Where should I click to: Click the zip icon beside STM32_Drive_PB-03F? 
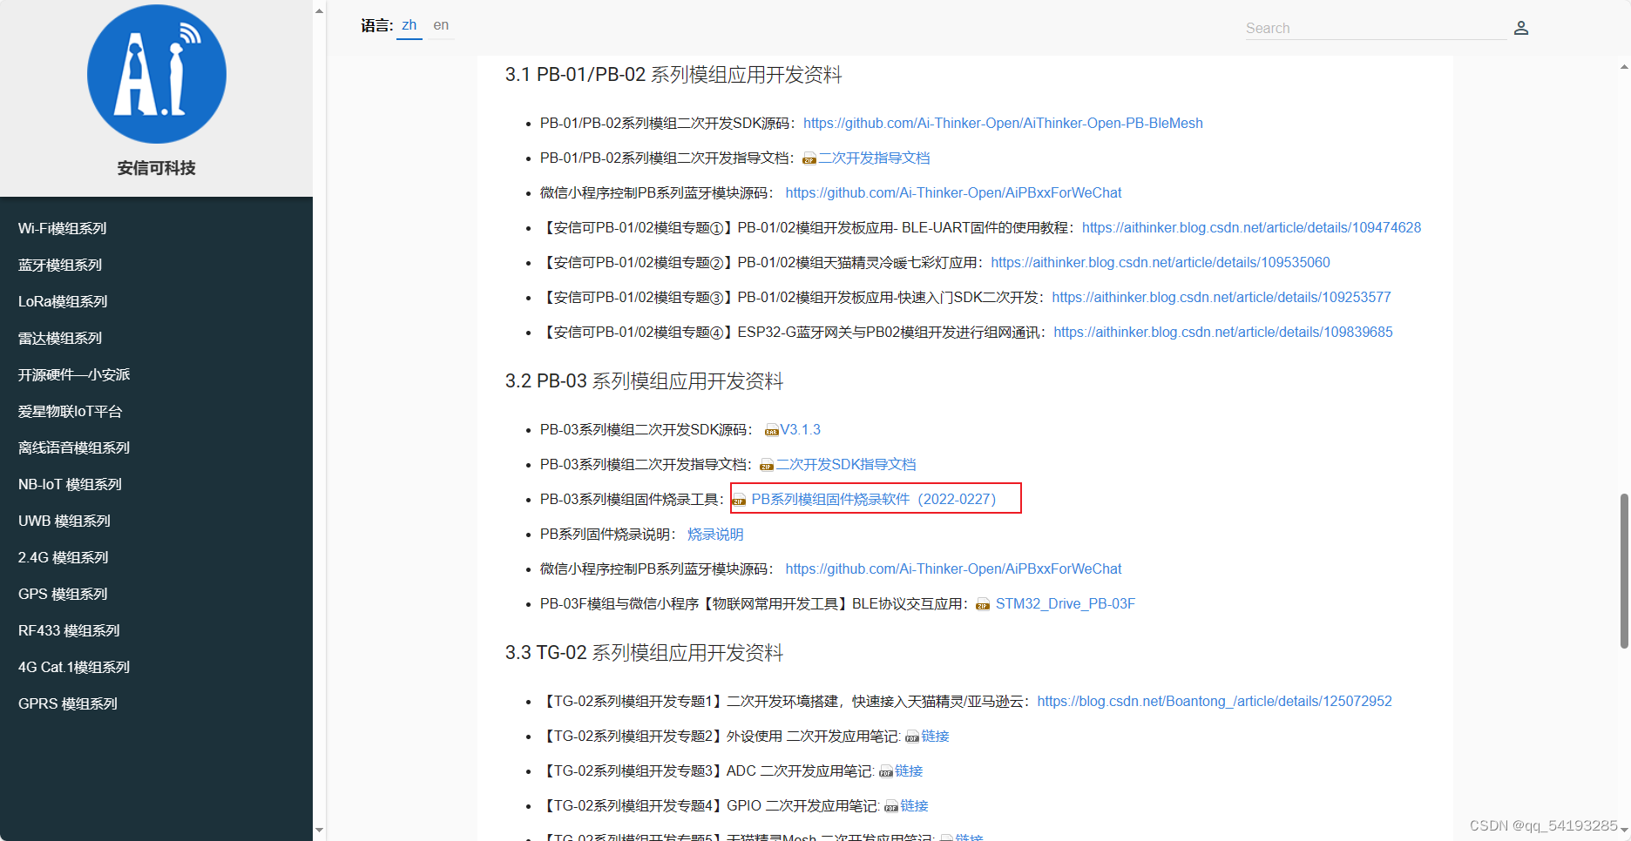[983, 603]
